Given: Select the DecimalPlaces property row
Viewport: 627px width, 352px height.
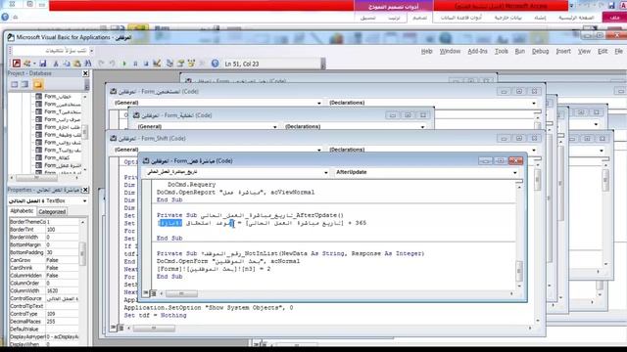Looking at the screenshot, I should (43, 322).
